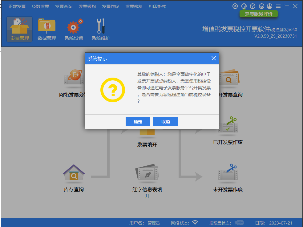
Task: Click the green 参与服务评价 button
Action: (x=259, y=14)
